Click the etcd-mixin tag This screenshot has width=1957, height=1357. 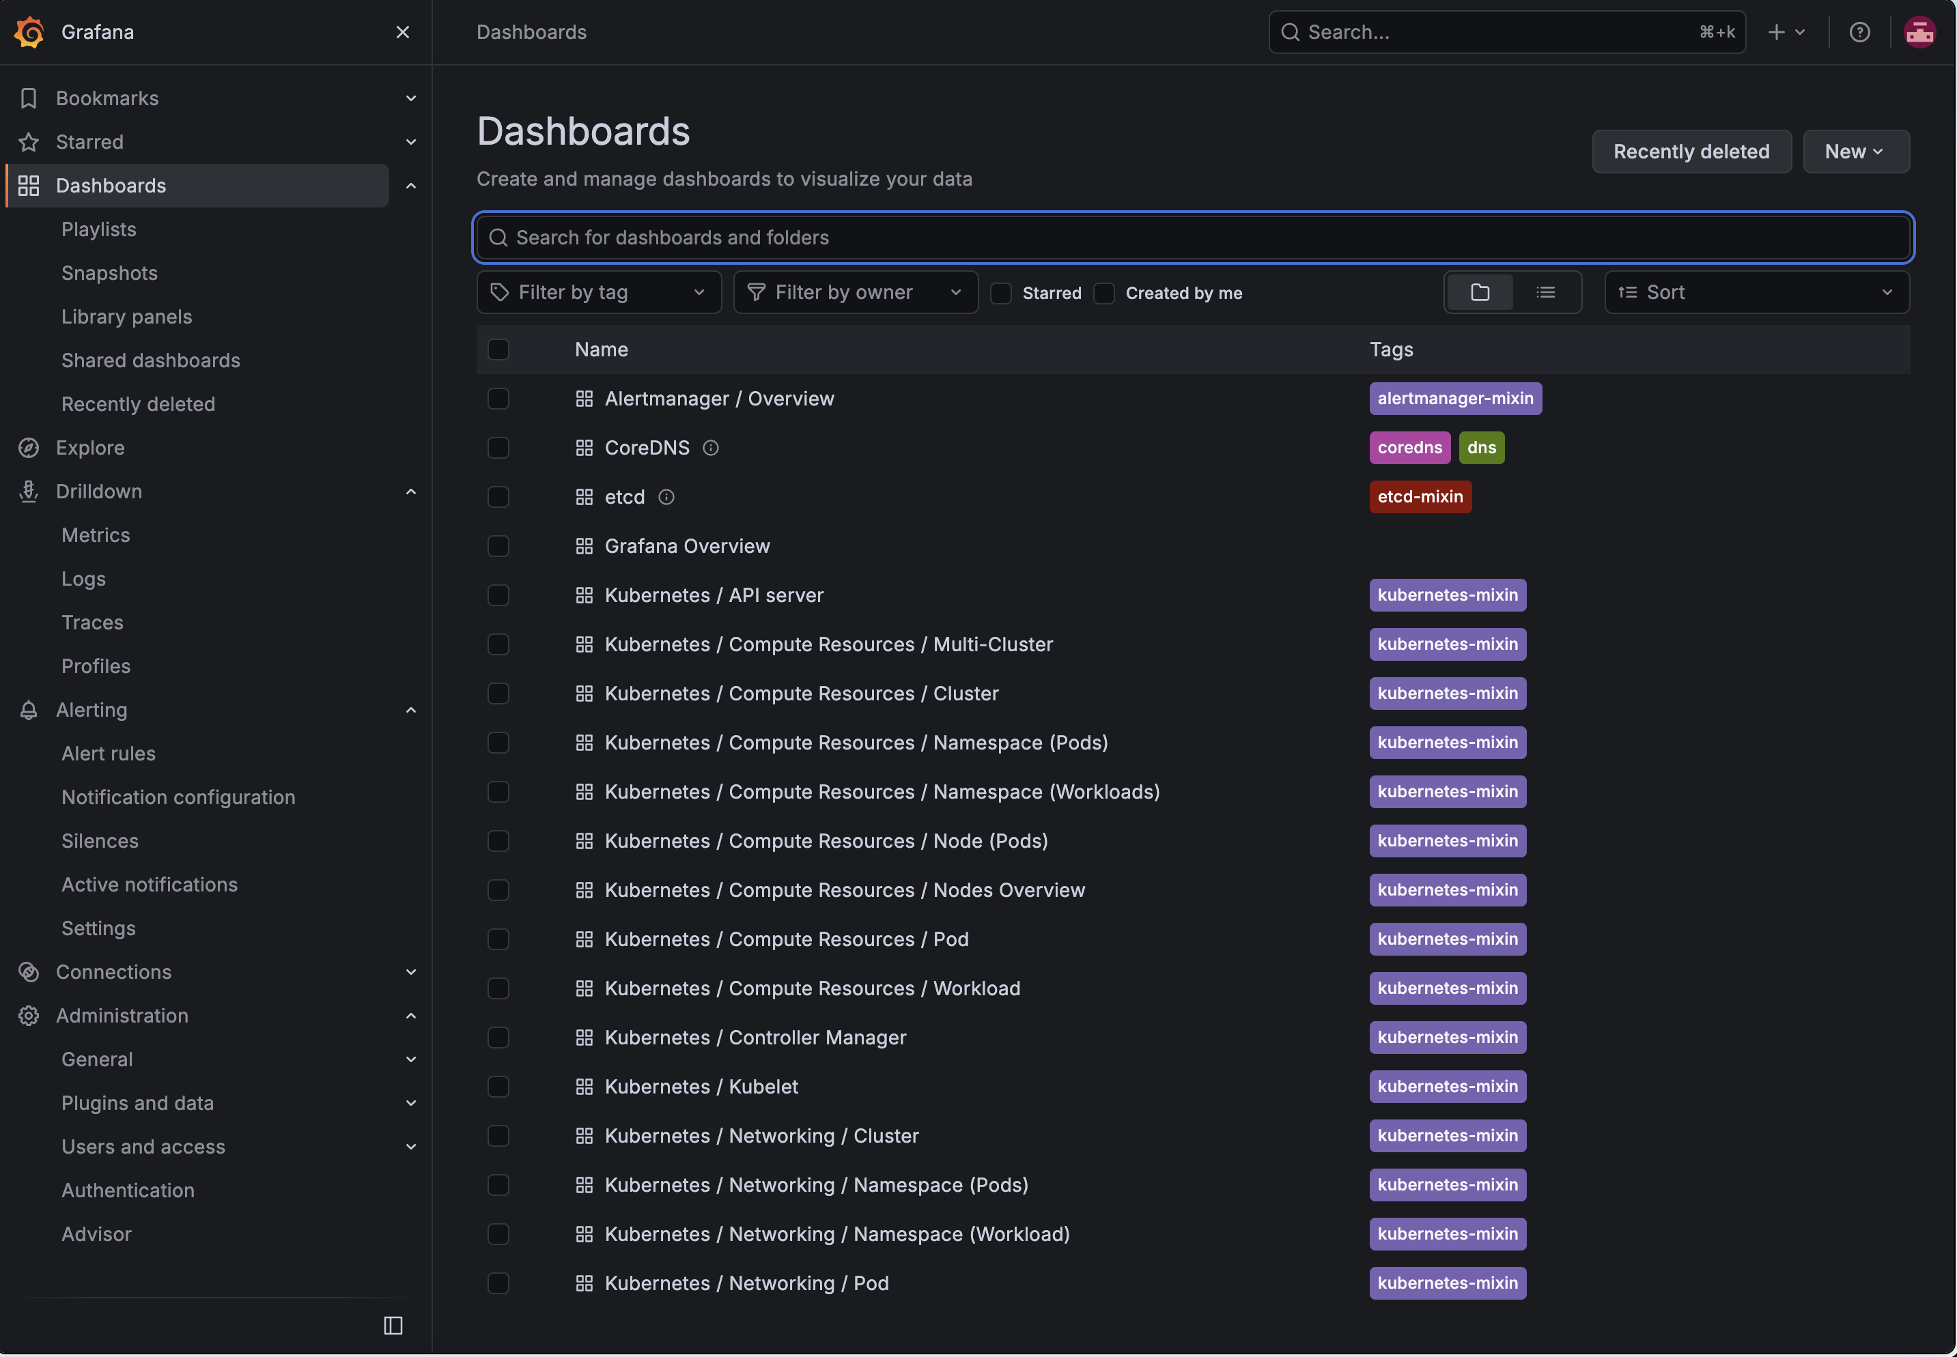[1420, 498]
